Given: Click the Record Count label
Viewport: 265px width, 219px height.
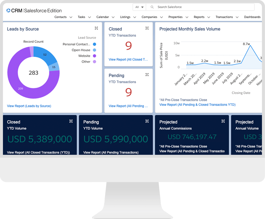Looking at the screenshot, I should (x=33, y=41).
